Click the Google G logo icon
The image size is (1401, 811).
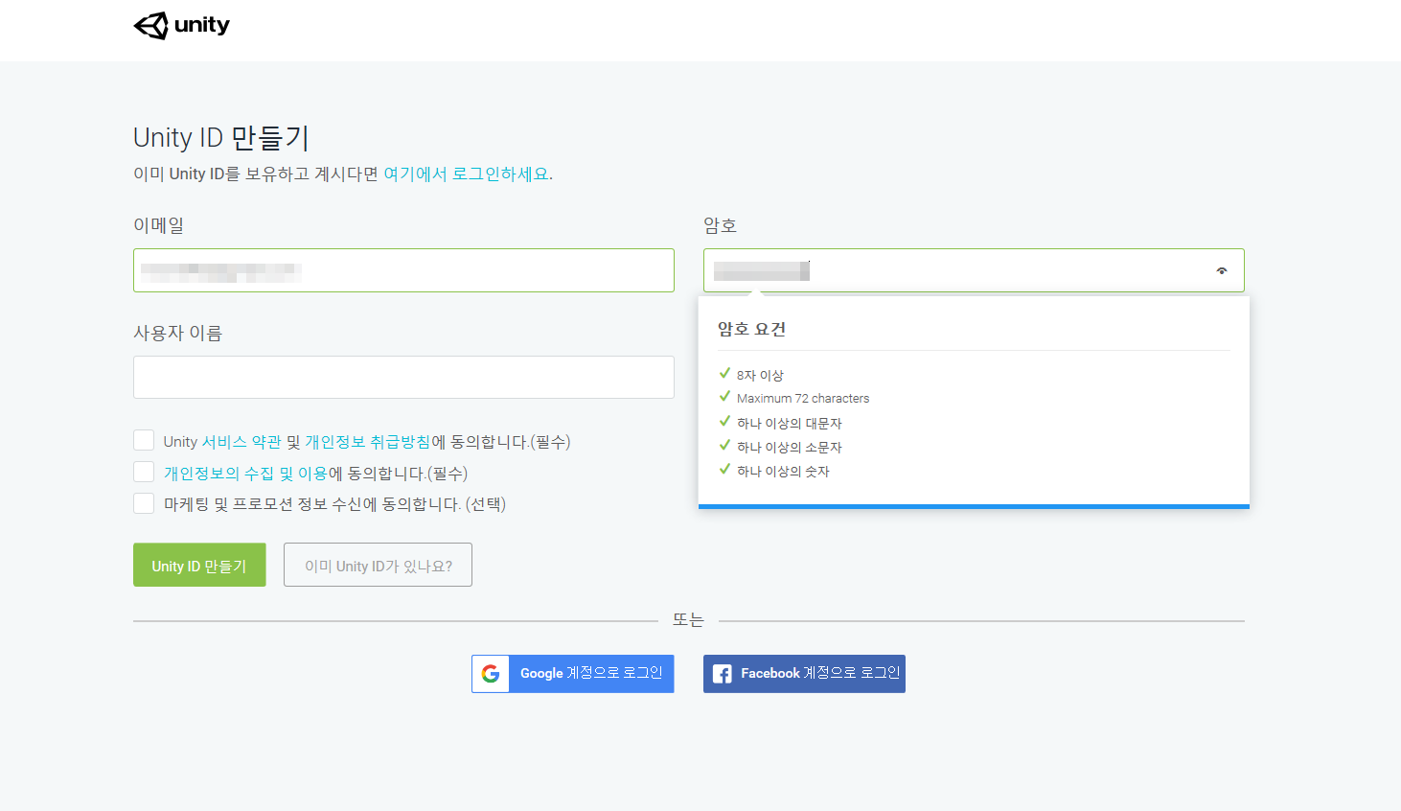[491, 674]
